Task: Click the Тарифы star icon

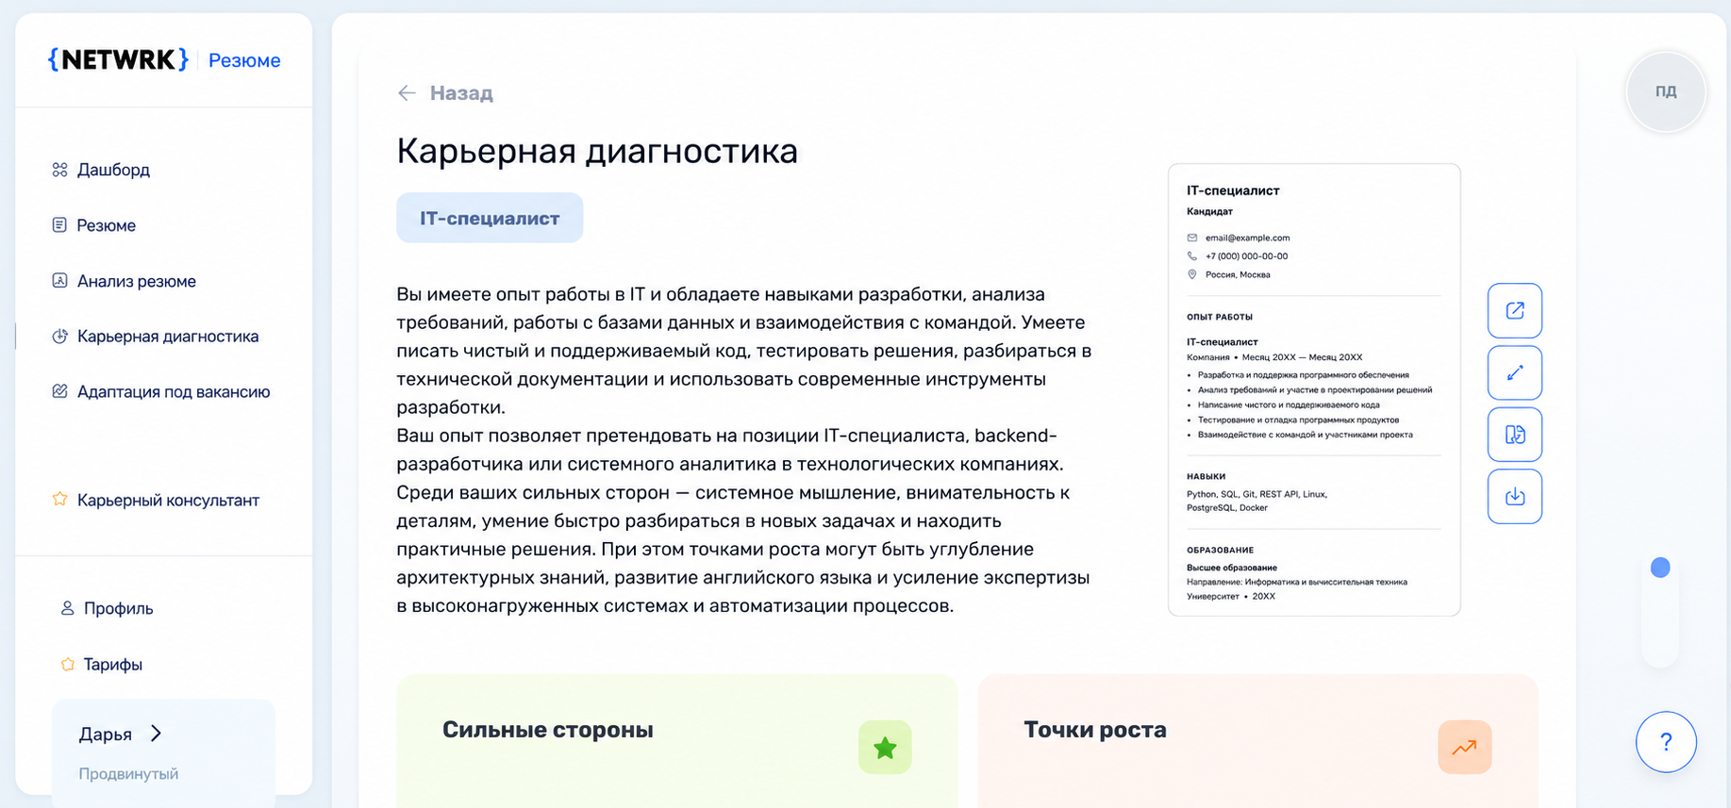Action: pos(67,665)
